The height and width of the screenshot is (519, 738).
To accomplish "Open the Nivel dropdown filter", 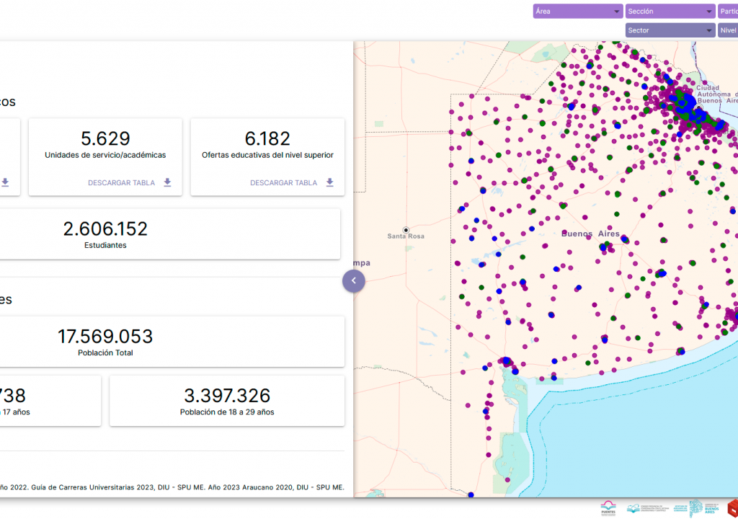I will (x=727, y=30).
